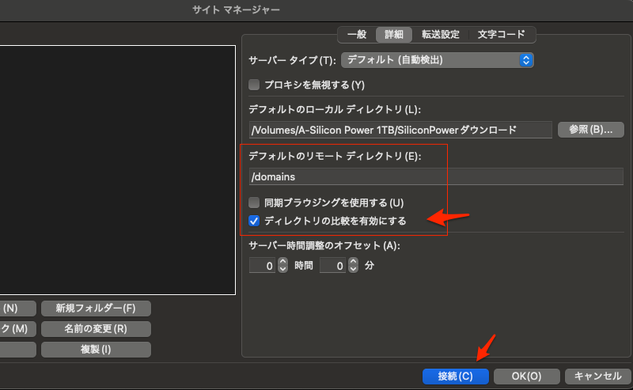Click the 複製(I) button

97,349
